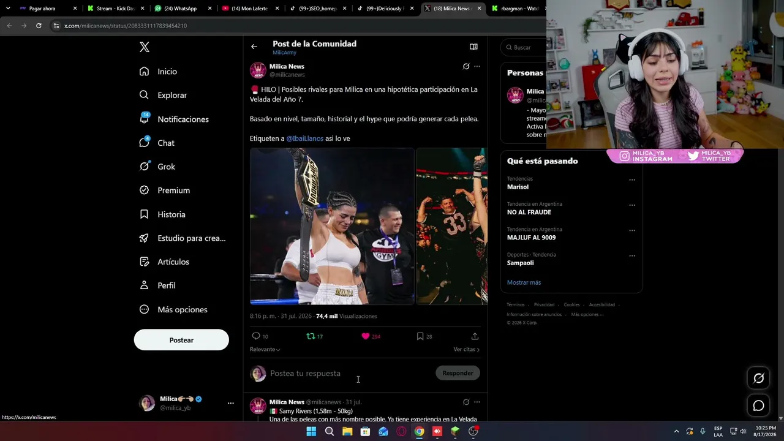Toggle the like heart showing 294

coord(371,336)
